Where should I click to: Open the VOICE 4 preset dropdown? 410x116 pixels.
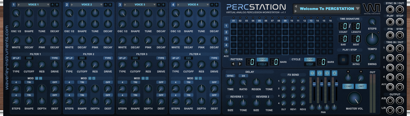[x=208, y=5]
